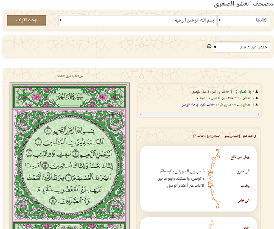This screenshot has height=229, width=274.
Task: Select reader أبو عمرو
Action: click(244, 172)
